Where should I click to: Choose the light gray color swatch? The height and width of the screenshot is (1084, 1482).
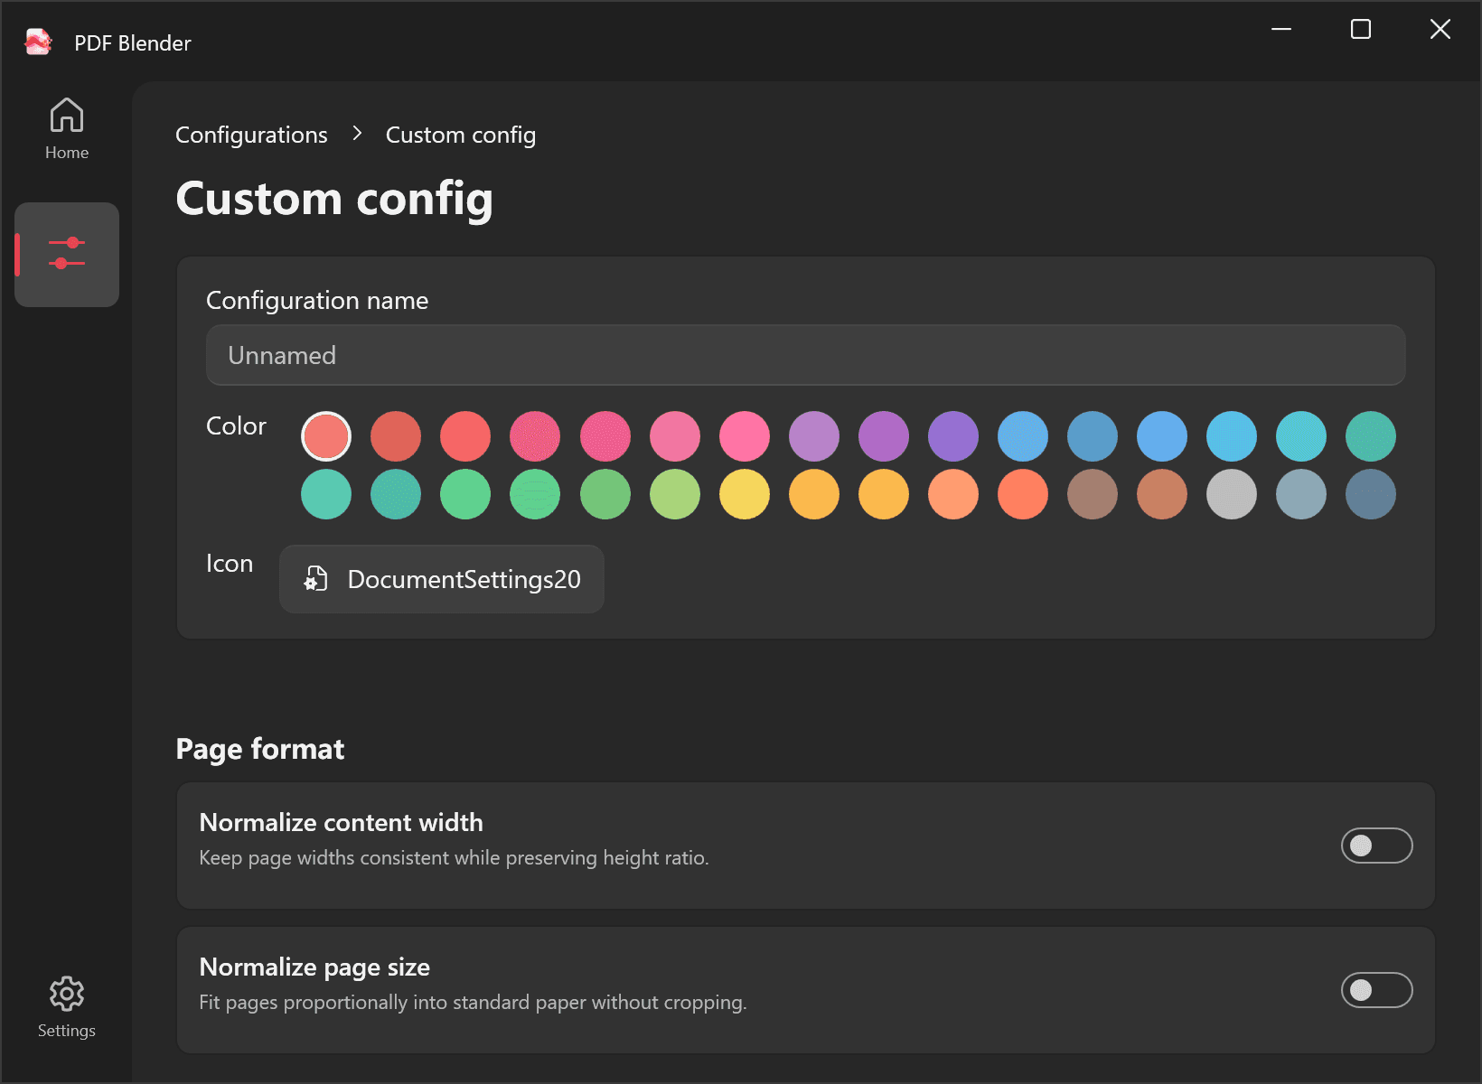(x=1232, y=494)
